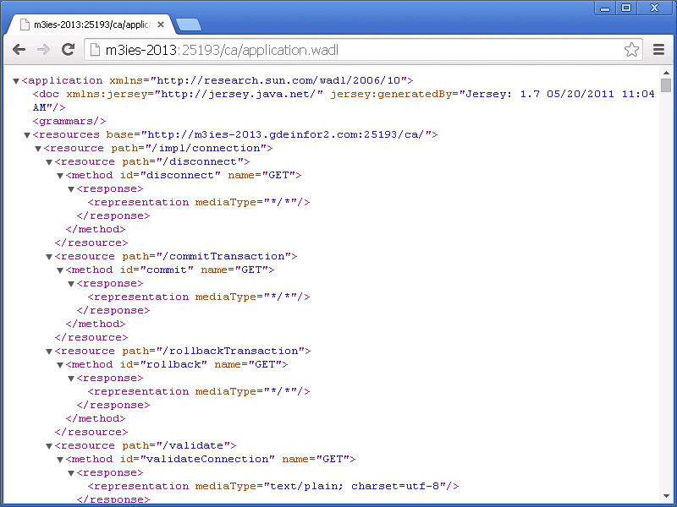Collapse the /rollbackTransaction resource node
Viewport: 677px width, 507px height.
pyautogui.click(x=49, y=352)
